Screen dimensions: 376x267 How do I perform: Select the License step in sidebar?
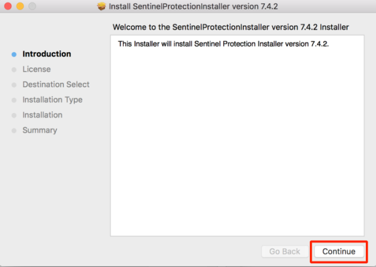(x=36, y=69)
